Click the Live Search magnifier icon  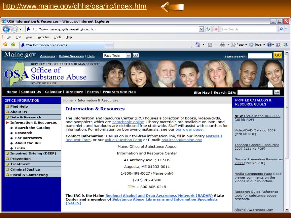(x=281, y=29)
